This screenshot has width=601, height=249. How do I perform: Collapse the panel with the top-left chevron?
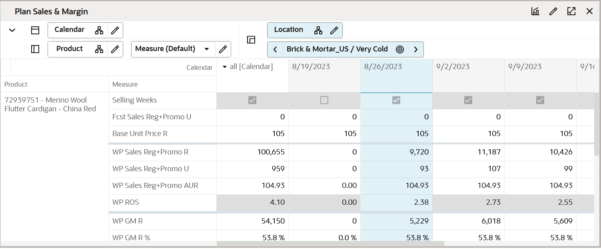[12, 30]
